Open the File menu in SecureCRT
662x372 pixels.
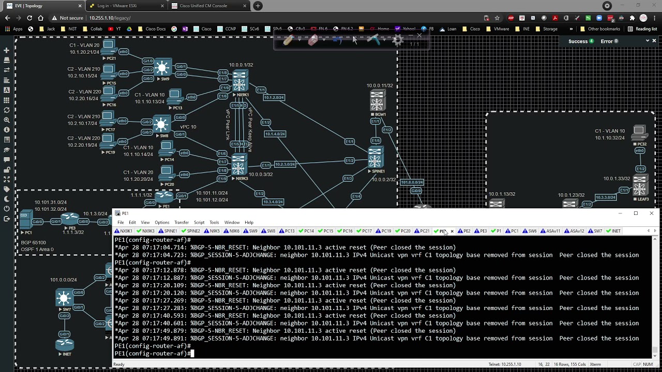click(121, 222)
